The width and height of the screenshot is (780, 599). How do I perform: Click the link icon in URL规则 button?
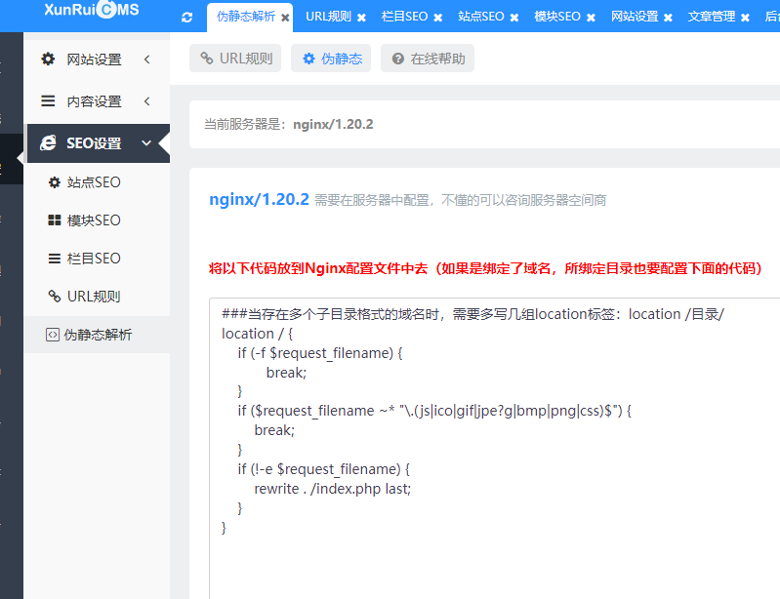click(206, 59)
